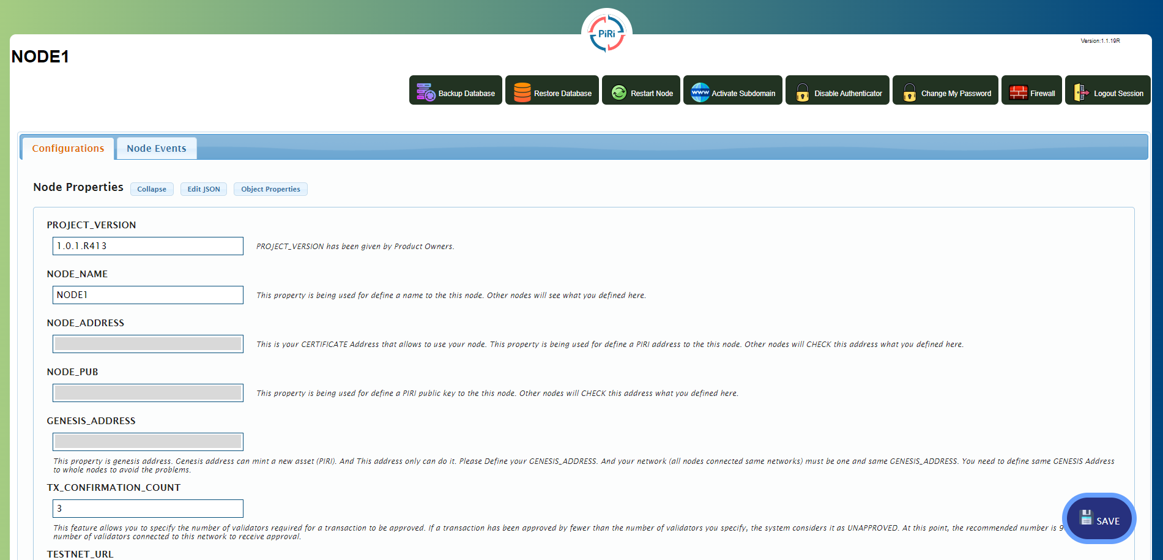The height and width of the screenshot is (560, 1163).
Task: Click the grayed NODE_ADDRESS field
Action: coord(147,343)
